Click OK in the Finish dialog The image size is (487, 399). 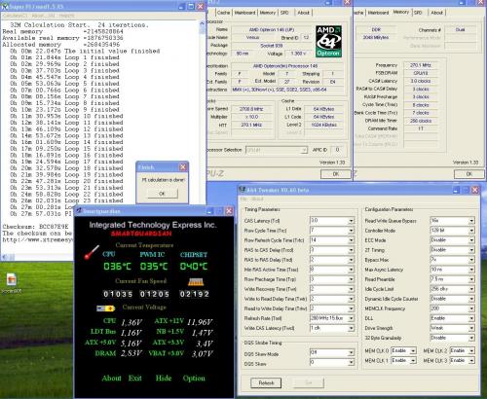[x=162, y=194]
